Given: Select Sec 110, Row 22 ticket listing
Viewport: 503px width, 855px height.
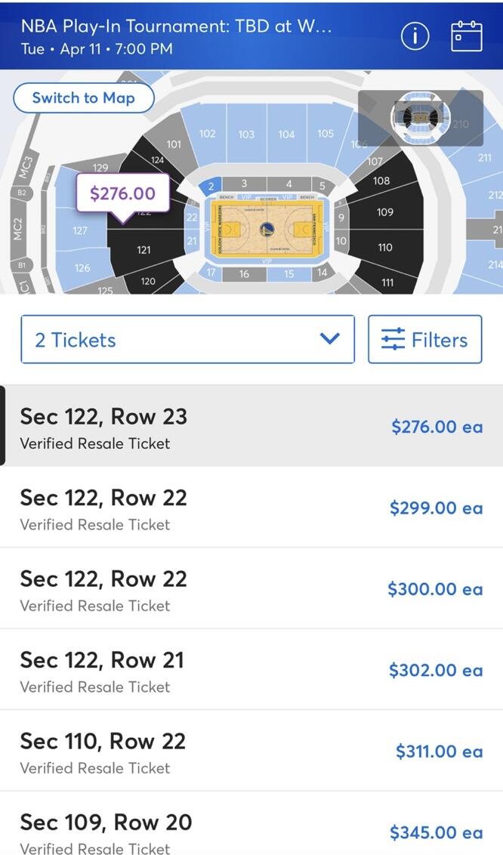Looking at the screenshot, I should 251,751.
